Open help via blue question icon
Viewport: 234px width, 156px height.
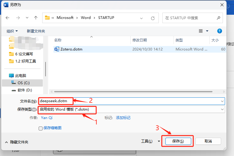coord(219,31)
